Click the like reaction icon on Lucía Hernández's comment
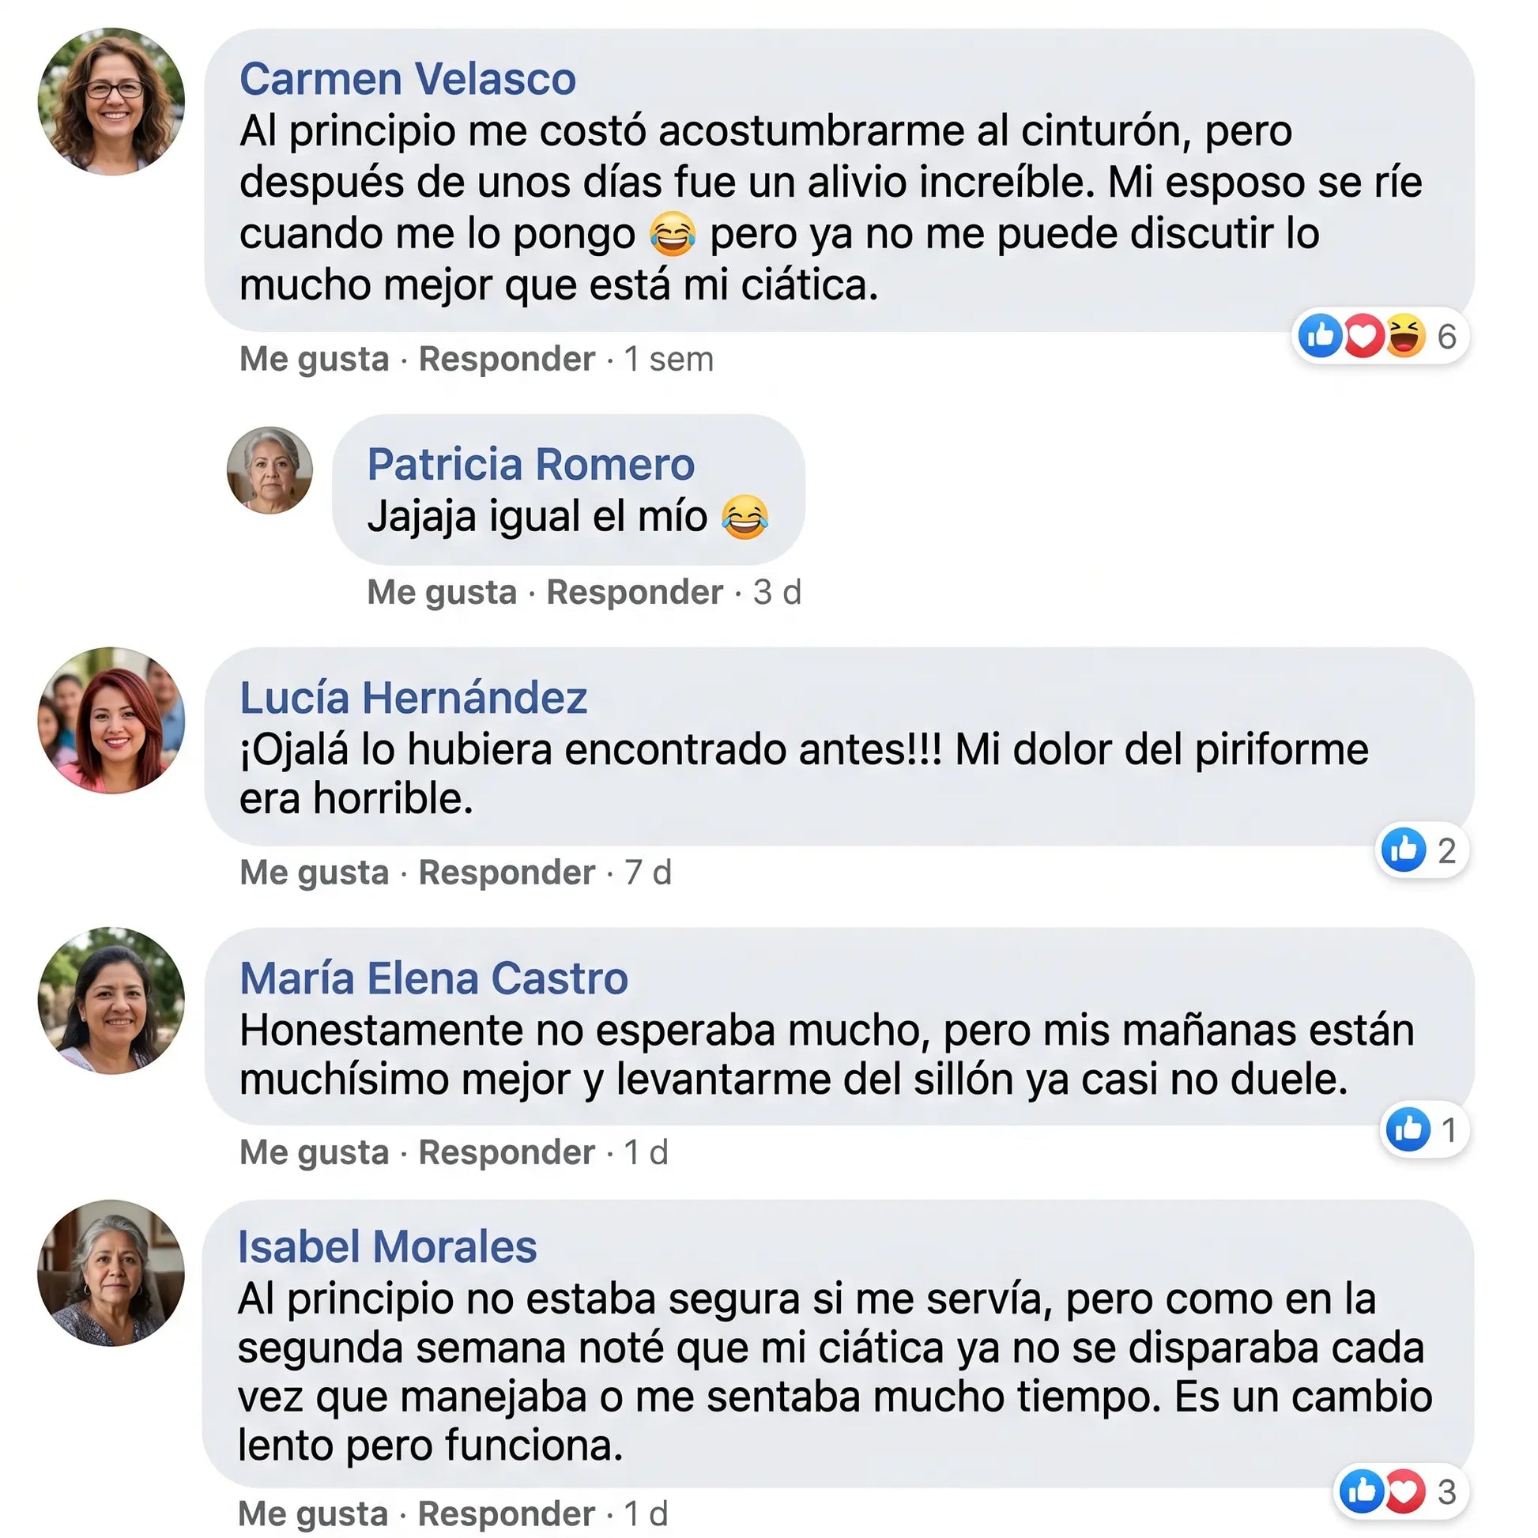 click(x=1404, y=850)
